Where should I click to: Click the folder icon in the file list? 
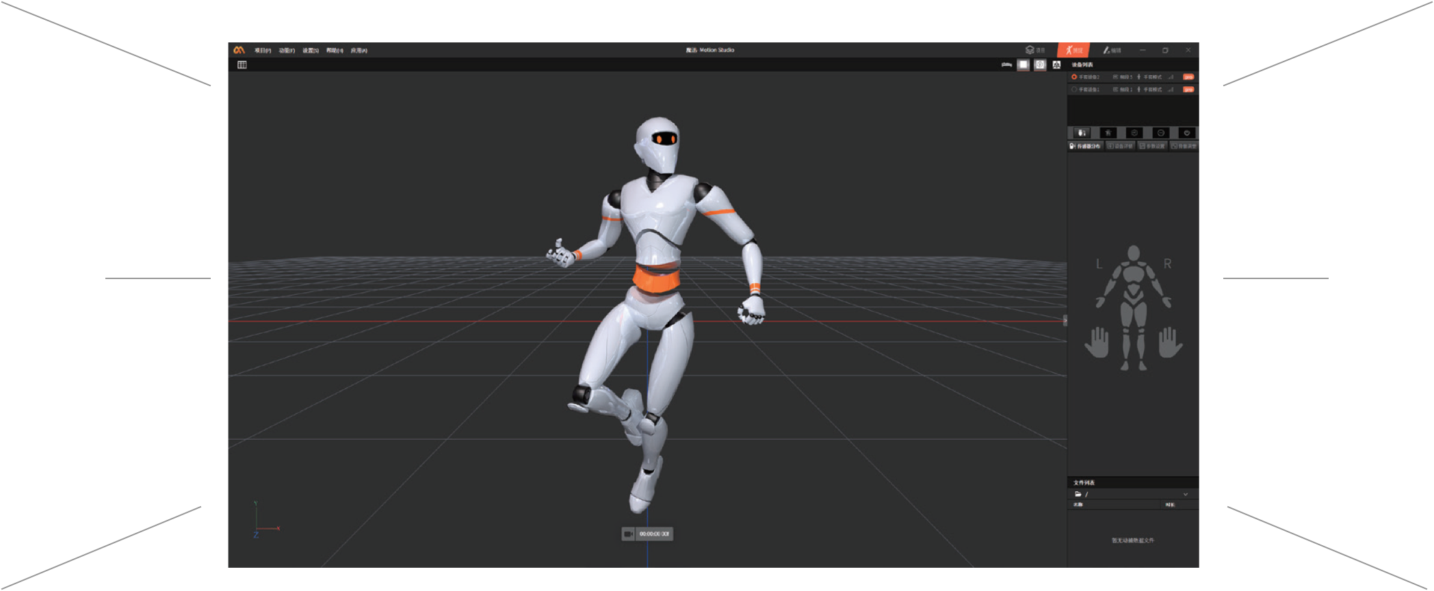coord(1078,494)
